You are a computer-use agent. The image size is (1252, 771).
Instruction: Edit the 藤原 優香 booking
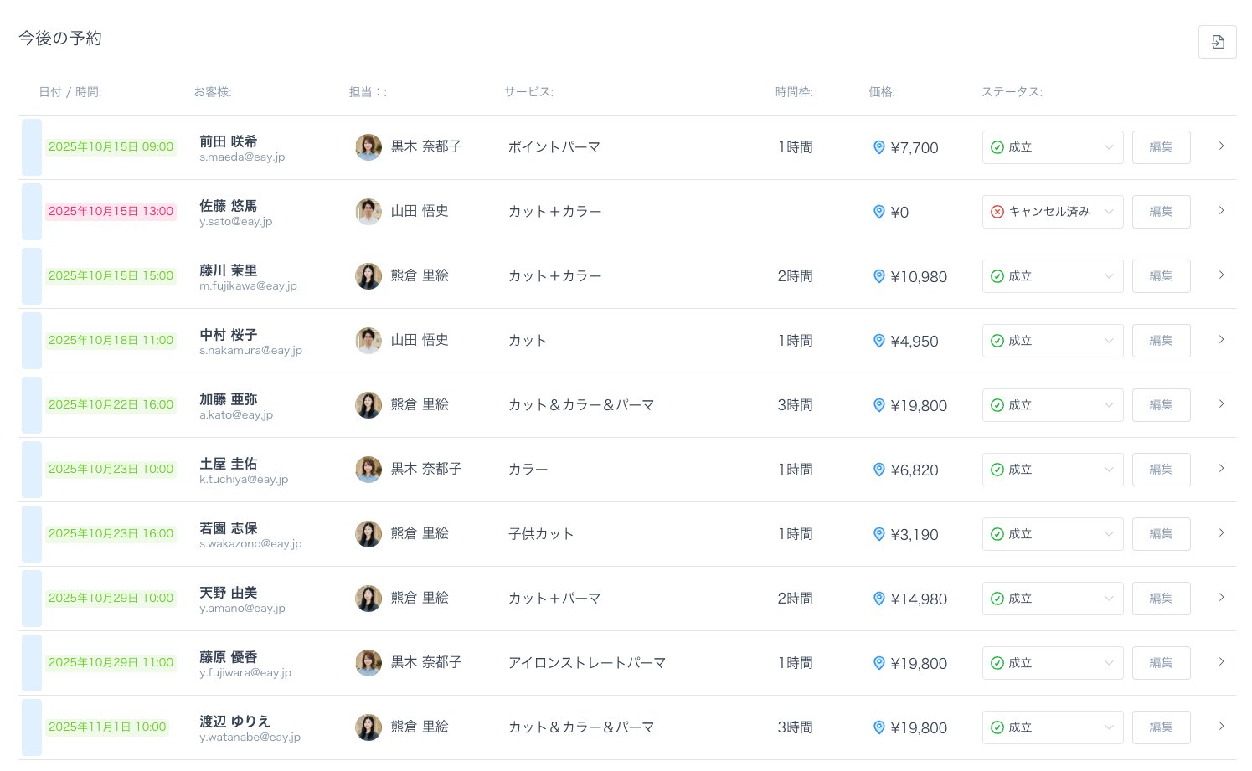1161,663
